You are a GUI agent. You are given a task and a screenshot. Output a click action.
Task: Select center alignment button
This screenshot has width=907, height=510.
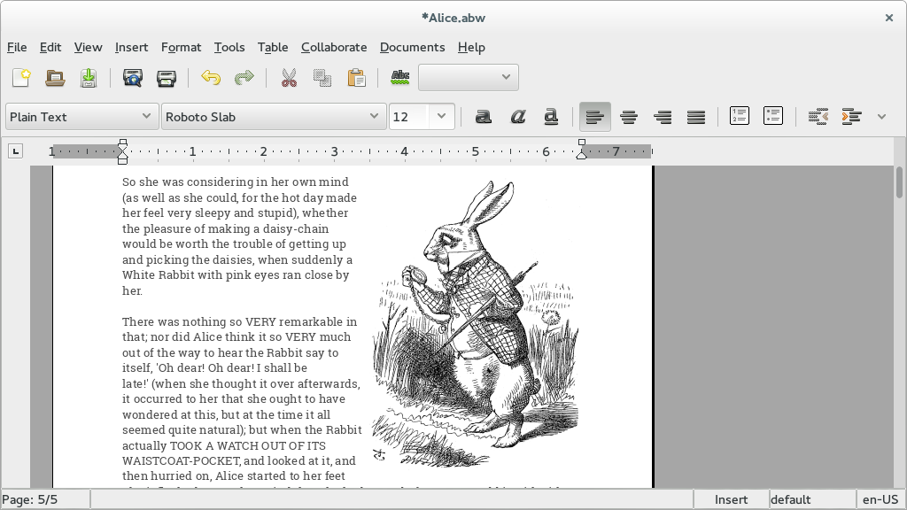point(629,117)
